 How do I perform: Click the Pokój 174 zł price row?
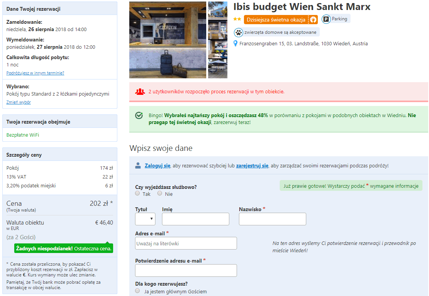pos(60,168)
